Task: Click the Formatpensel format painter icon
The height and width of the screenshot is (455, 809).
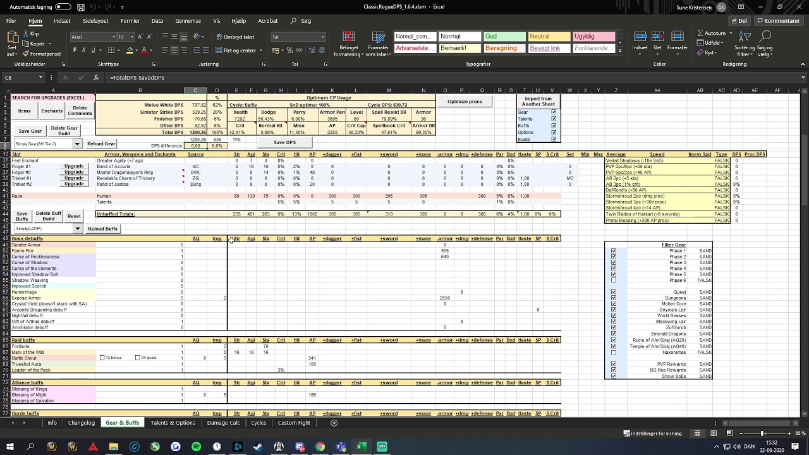Action: pos(26,54)
